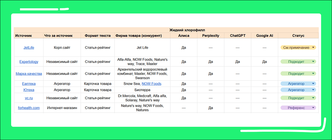
Task: Select the Архангельский водорослевый комбинат cell
Action: point(142,74)
